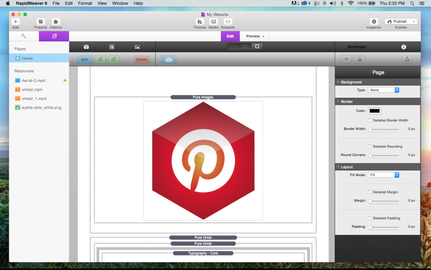The height and width of the screenshot is (270, 431).
Task: Open the Format menu
Action: [x=85, y=3]
